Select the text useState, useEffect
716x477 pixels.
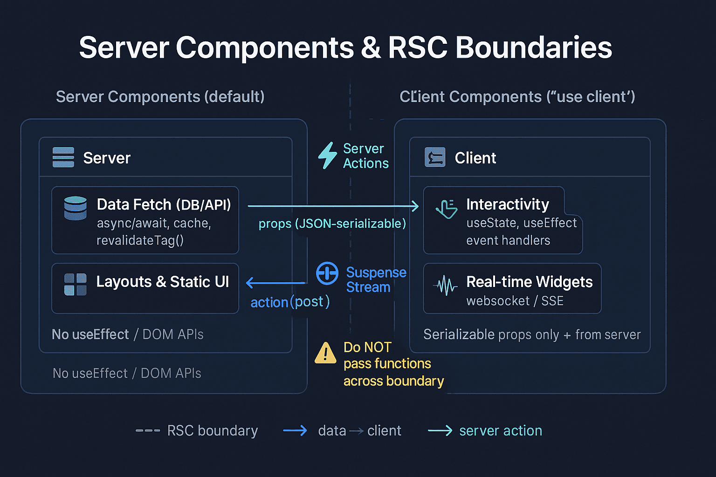click(522, 223)
